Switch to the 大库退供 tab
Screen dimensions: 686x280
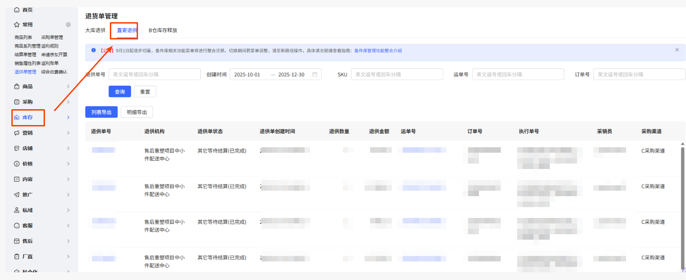95,30
